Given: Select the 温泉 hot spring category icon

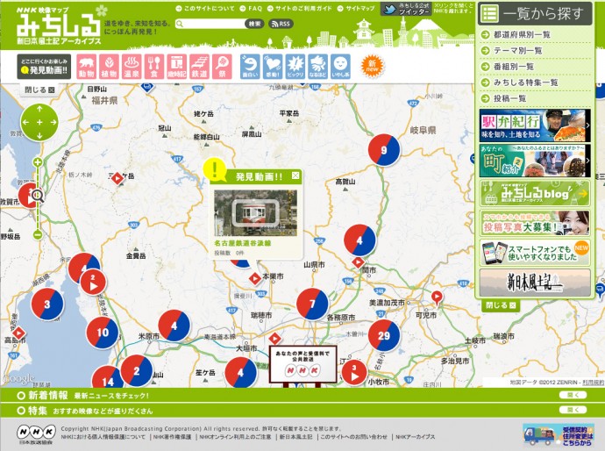Looking at the screenshot, I should coord(132,67).
